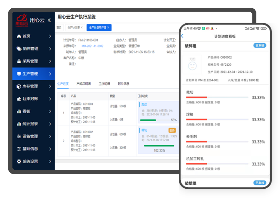Expand the 基础信息 menu chevron
The height and width of the screenshot is (198, 280).
[x=50, y=149]
